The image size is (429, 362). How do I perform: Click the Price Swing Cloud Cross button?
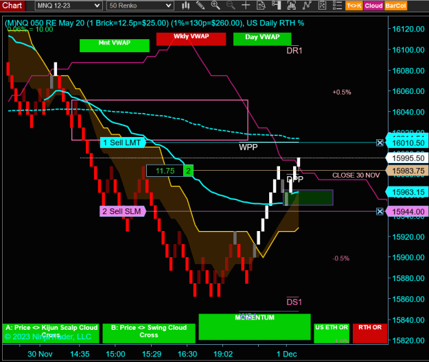click(149, 333)
